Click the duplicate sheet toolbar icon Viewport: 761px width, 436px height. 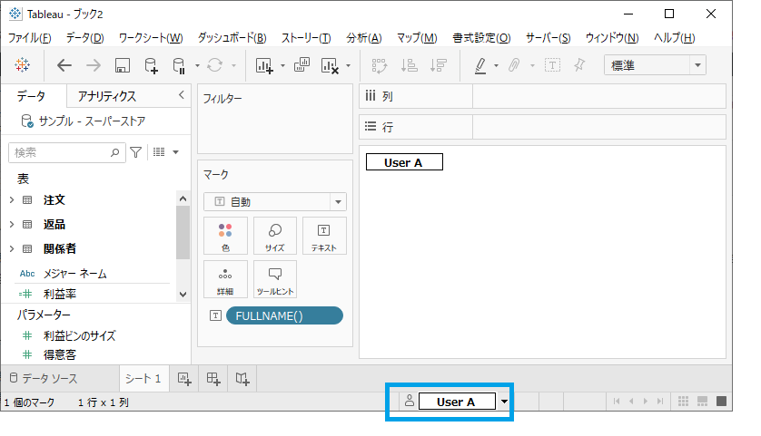pyautogui.click(x=303, y=65)
